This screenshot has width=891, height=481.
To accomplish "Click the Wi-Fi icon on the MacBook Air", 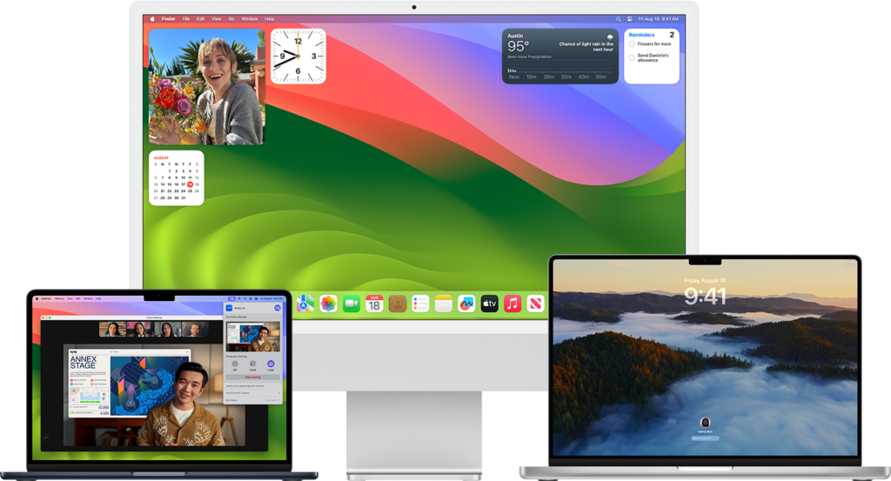I will point(239,298).
